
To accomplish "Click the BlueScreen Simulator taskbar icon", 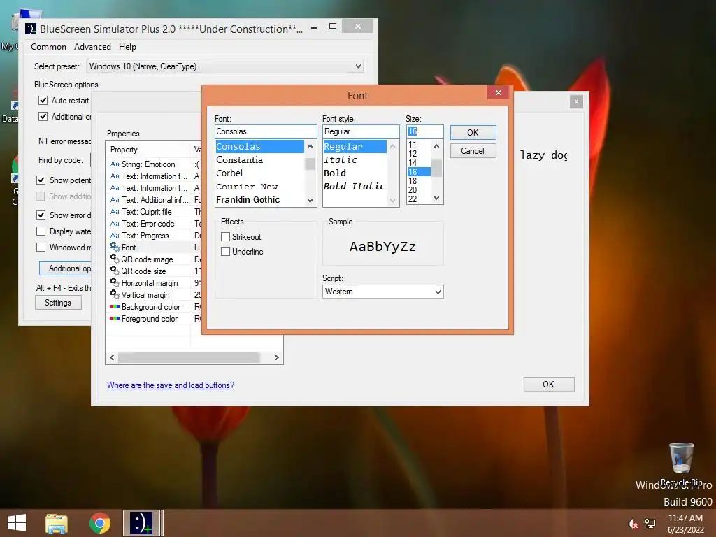I will point(141,523).
